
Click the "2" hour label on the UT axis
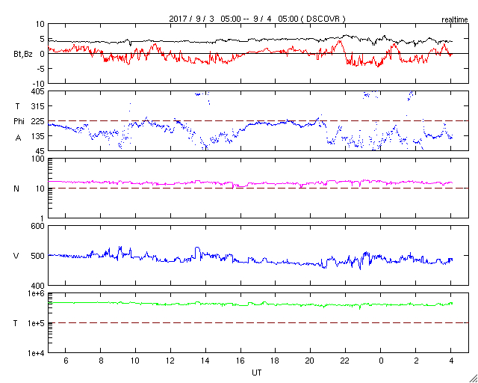click(416, 361)
